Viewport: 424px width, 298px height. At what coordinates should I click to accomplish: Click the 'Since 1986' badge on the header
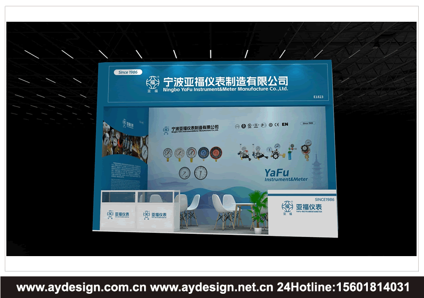[x=128, y=72]
